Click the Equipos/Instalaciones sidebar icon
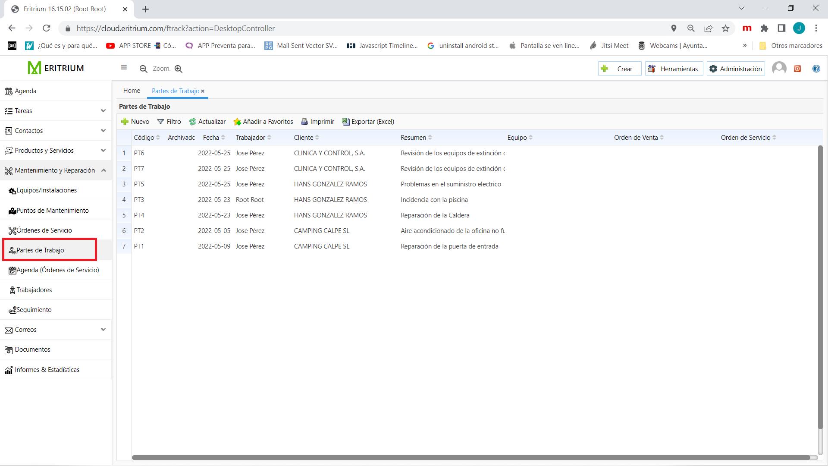828x466 pixels. [x=13, y=190]
